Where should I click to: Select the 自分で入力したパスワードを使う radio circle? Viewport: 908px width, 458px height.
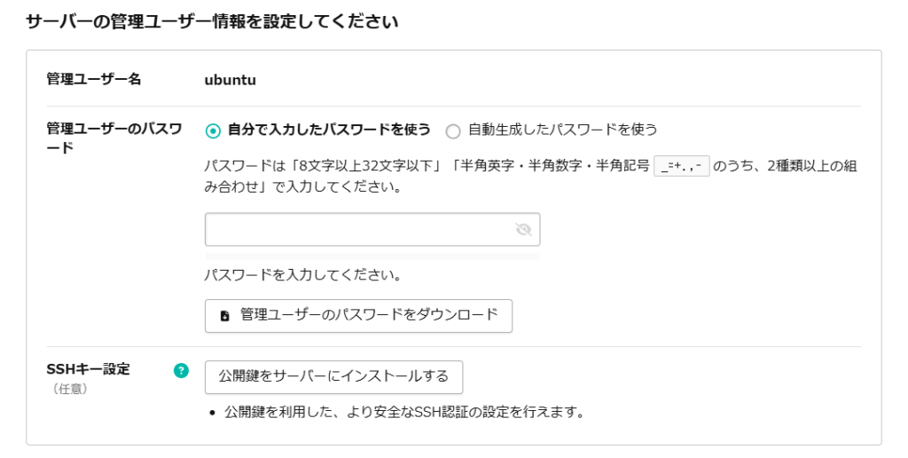213,131
